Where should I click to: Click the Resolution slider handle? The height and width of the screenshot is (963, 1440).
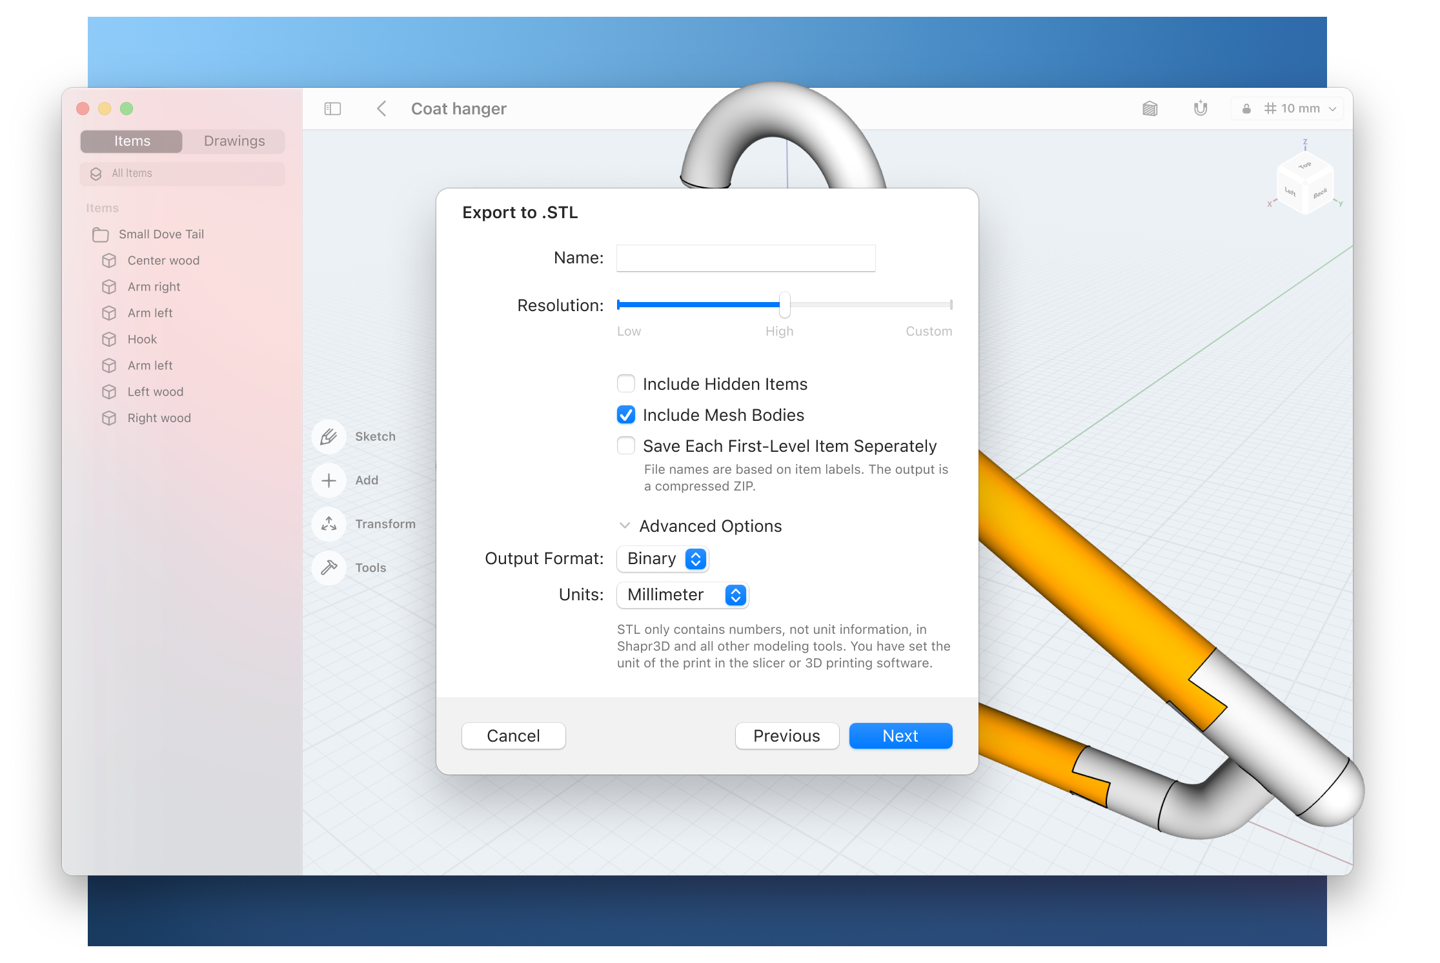784,305
